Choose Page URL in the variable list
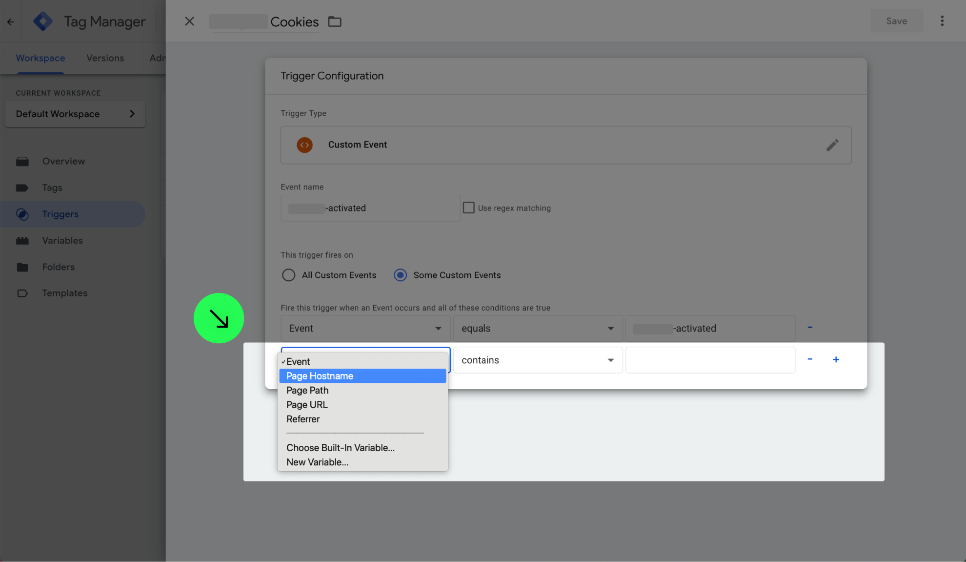The image size is (966, 562). coord(362,405)
